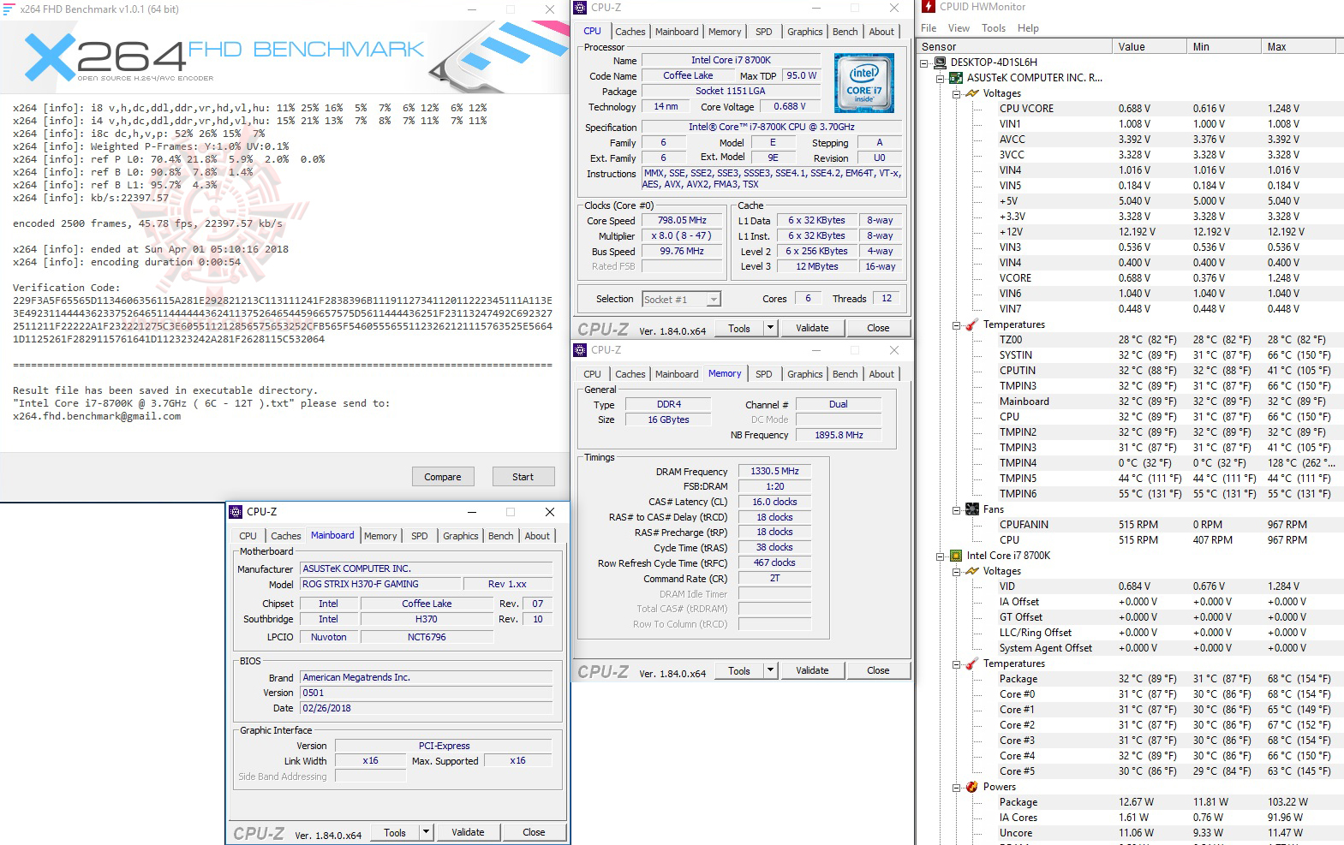Viewport: 1344px width, 845px height.
Task: Switch to Memory tab in CPU-Z processor window
Action: [x=725, y=32]
